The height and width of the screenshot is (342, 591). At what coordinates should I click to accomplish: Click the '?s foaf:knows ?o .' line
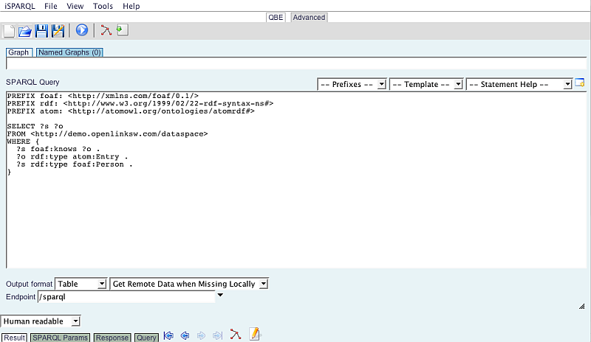coord(58,149)
